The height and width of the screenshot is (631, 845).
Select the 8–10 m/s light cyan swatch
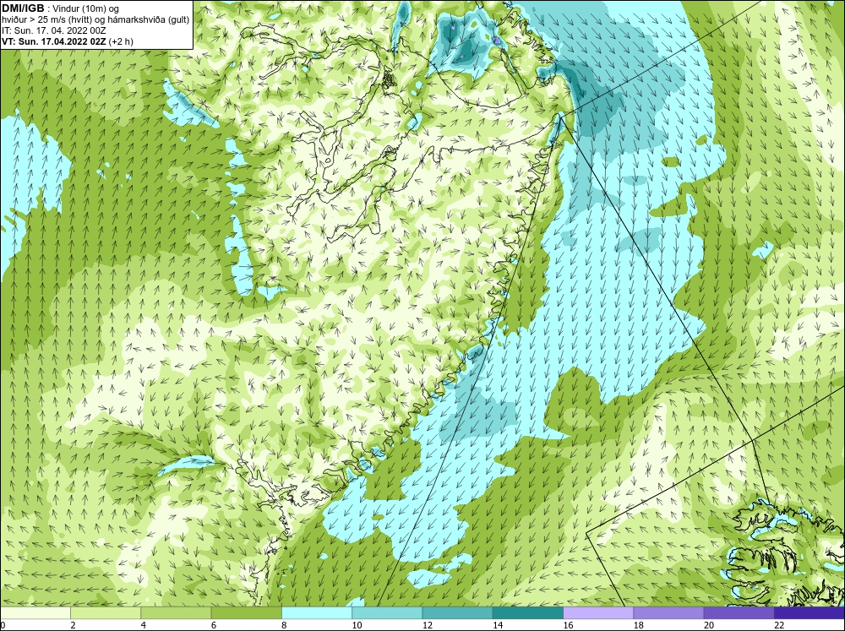click(317, 612)
